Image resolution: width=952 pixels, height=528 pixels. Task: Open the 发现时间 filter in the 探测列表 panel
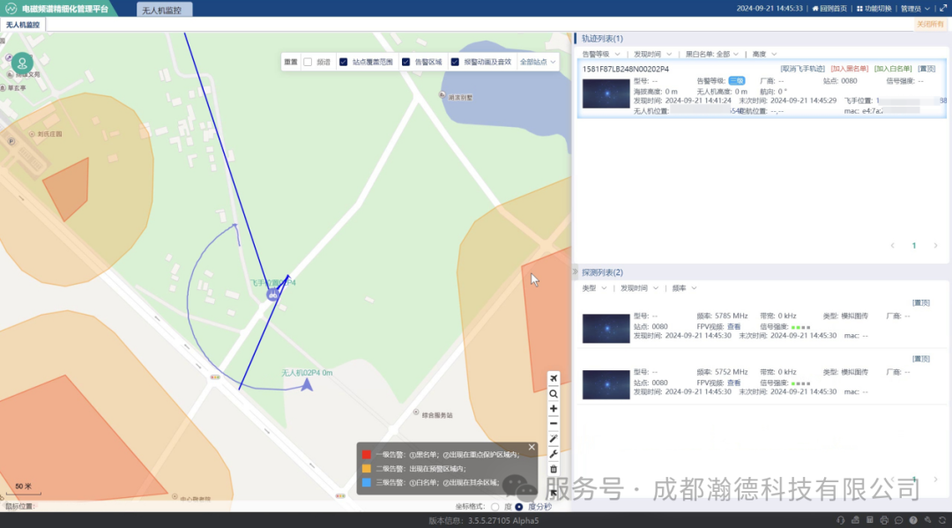pos(639,288)
